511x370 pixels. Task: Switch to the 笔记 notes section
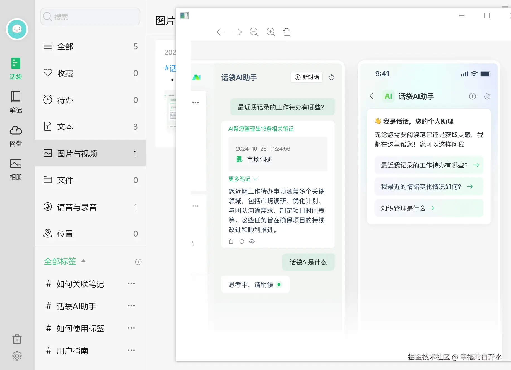[x=16, y=102]
